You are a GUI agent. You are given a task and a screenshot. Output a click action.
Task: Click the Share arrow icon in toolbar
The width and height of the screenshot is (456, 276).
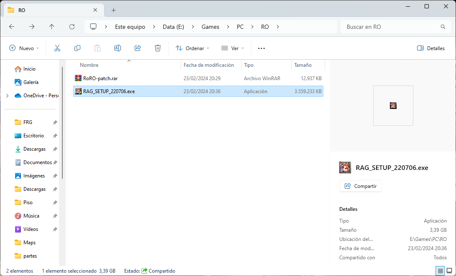click(x=138, y=48)
